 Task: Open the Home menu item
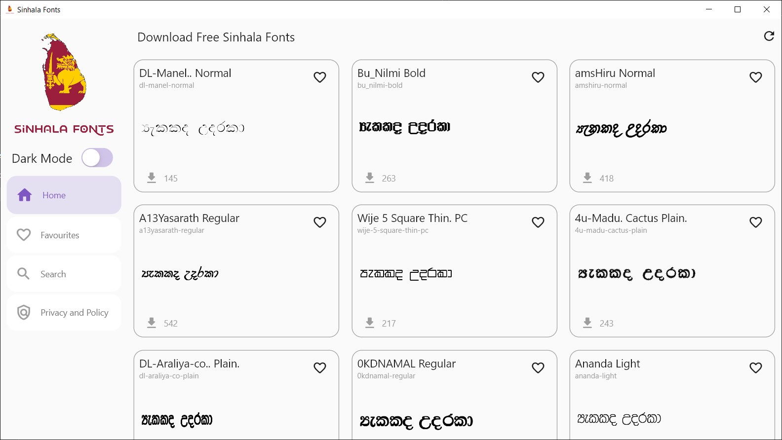[x=64, y=195]
